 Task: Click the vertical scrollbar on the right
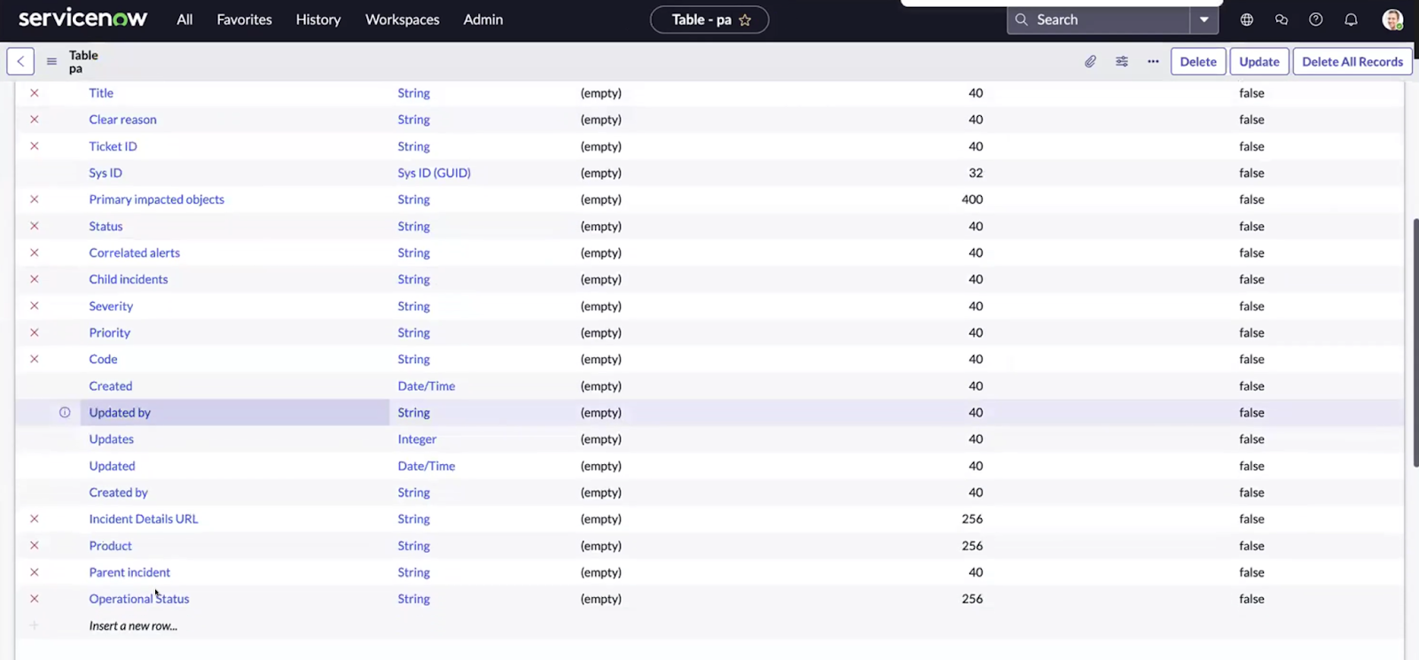[x=1415, y=343]
